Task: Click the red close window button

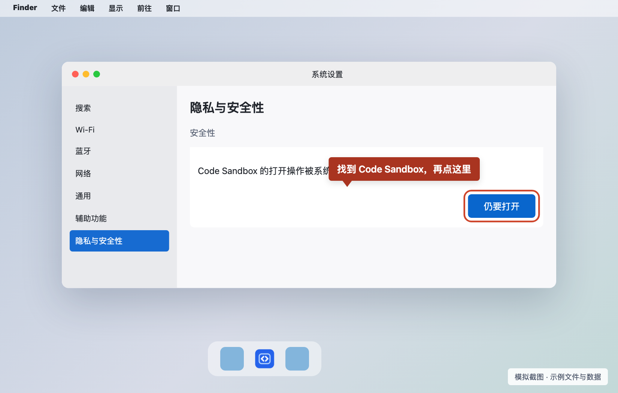Action: coord(75,74)
